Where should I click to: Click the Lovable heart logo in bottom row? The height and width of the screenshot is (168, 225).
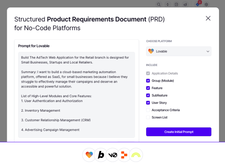coord(89,155)
